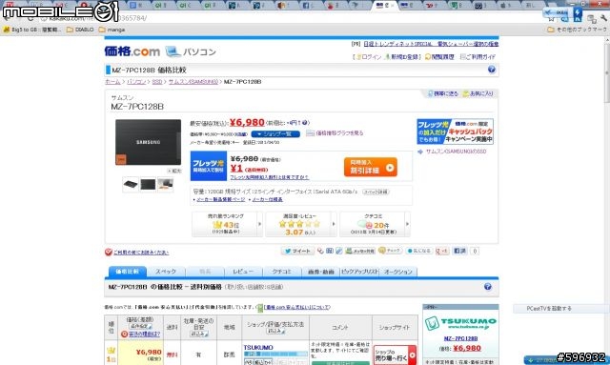Click the blue help icon beside MZ-7PC128B 価格比較
Viewport: 610px width, 365px height.
click(492, 70)
